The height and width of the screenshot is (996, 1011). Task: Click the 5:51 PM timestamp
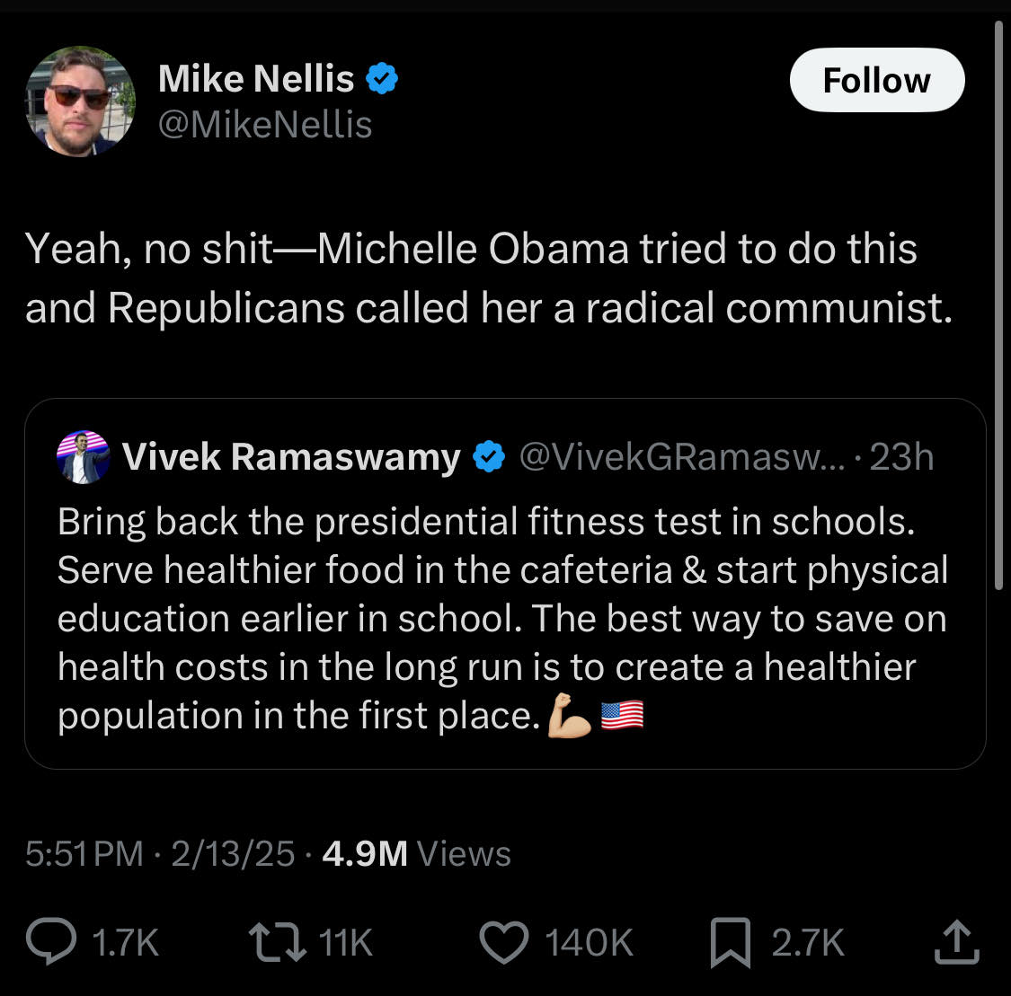(86, 854)
